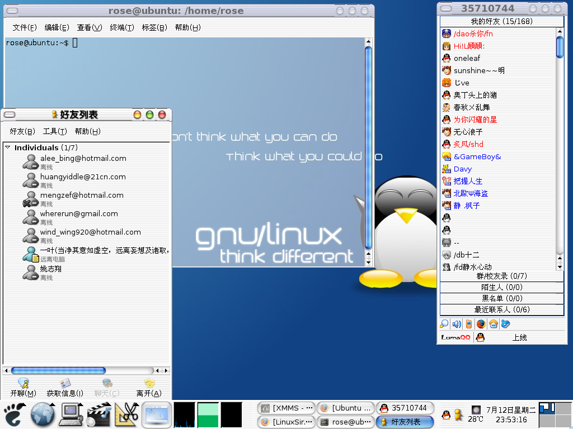Click the Gaim buddy icon in system tray
Viewport: 573px width, 429px height.
458,415
